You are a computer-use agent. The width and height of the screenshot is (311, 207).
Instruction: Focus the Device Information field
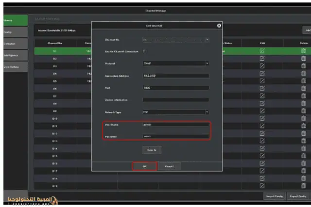(x=176, y=100)
